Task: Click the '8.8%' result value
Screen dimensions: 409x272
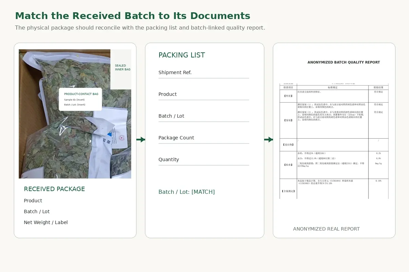Action: point(378,158)
